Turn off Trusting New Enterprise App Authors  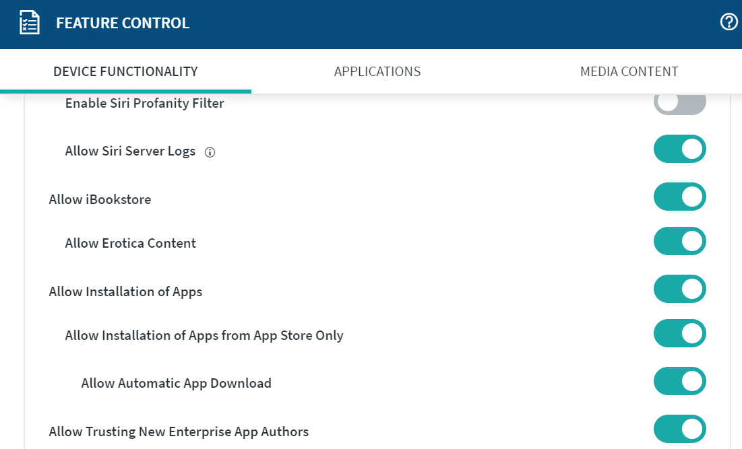(x=679, y=429)
